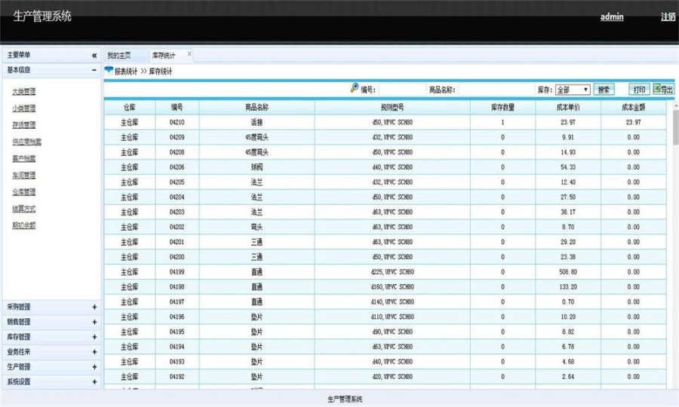Screen dimensions: 679x407
Task: Expand the 销售管理 menu section
Action: 94,322
